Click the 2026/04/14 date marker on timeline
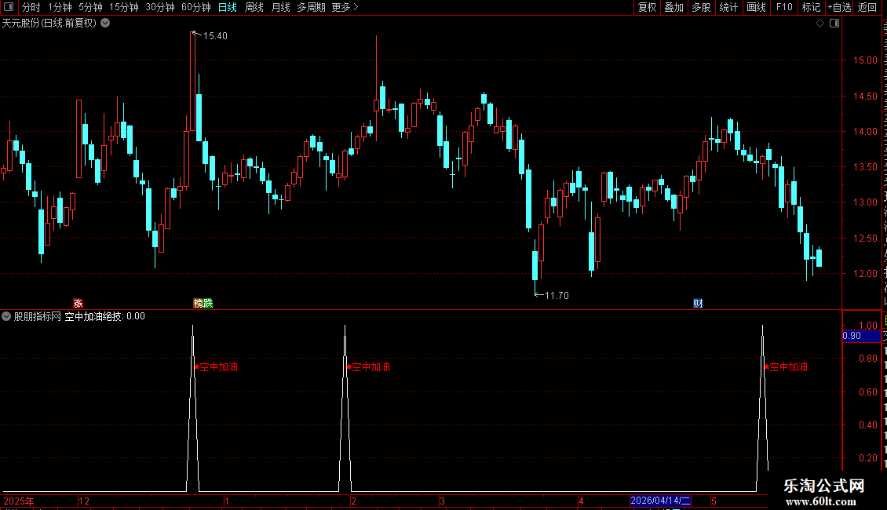The height and width of the screenshot is (510, 887). tap(660, 501)
